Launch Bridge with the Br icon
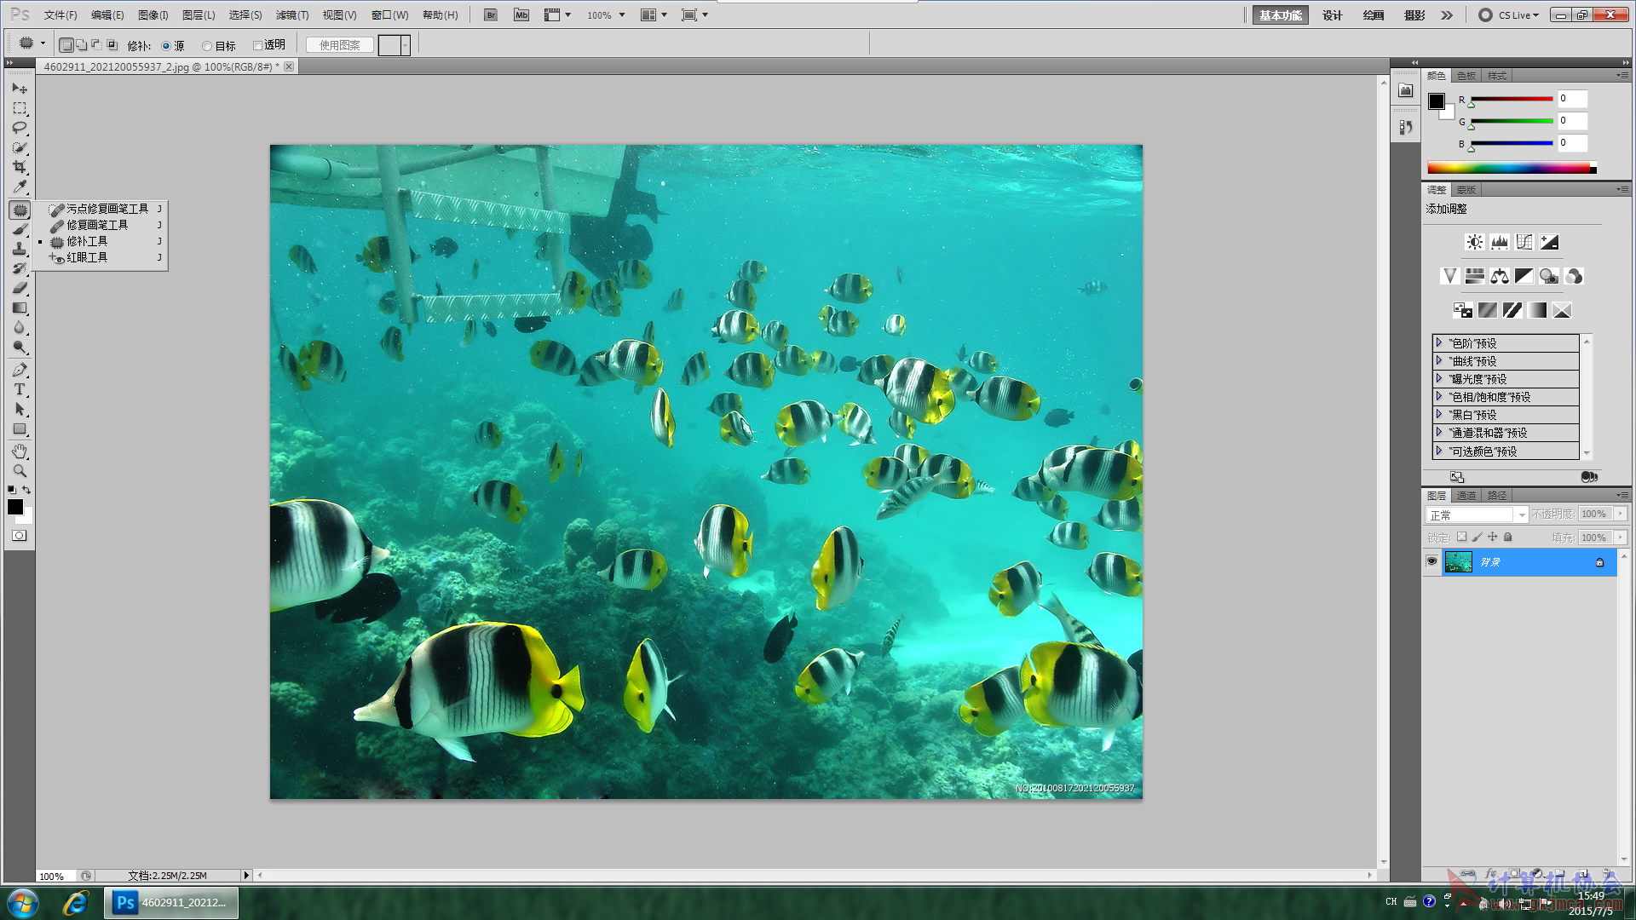The height and width of the screenshot is (920, 1636). (491, 15)
